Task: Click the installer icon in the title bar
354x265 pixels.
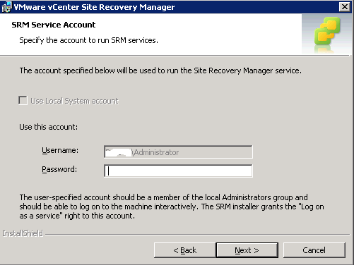Action: [x=6, y=7]
